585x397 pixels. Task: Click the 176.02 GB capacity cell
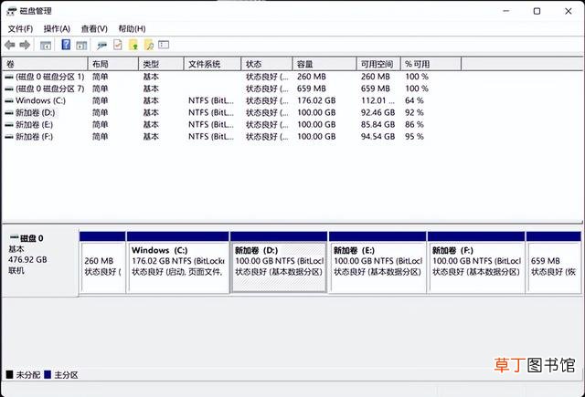[x=316, y=100]
